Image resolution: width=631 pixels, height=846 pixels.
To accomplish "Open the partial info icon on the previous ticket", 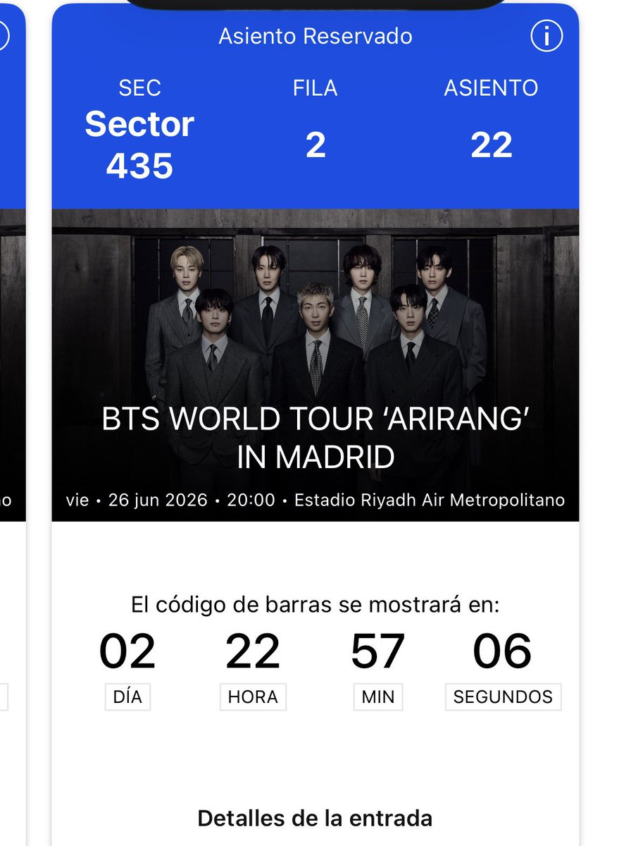I will 4,36.
